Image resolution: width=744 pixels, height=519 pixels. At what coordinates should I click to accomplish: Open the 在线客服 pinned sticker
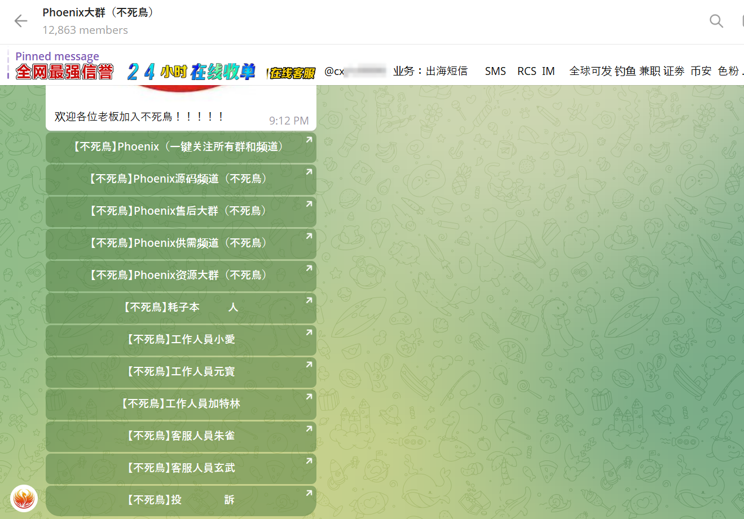coord(292,73)
